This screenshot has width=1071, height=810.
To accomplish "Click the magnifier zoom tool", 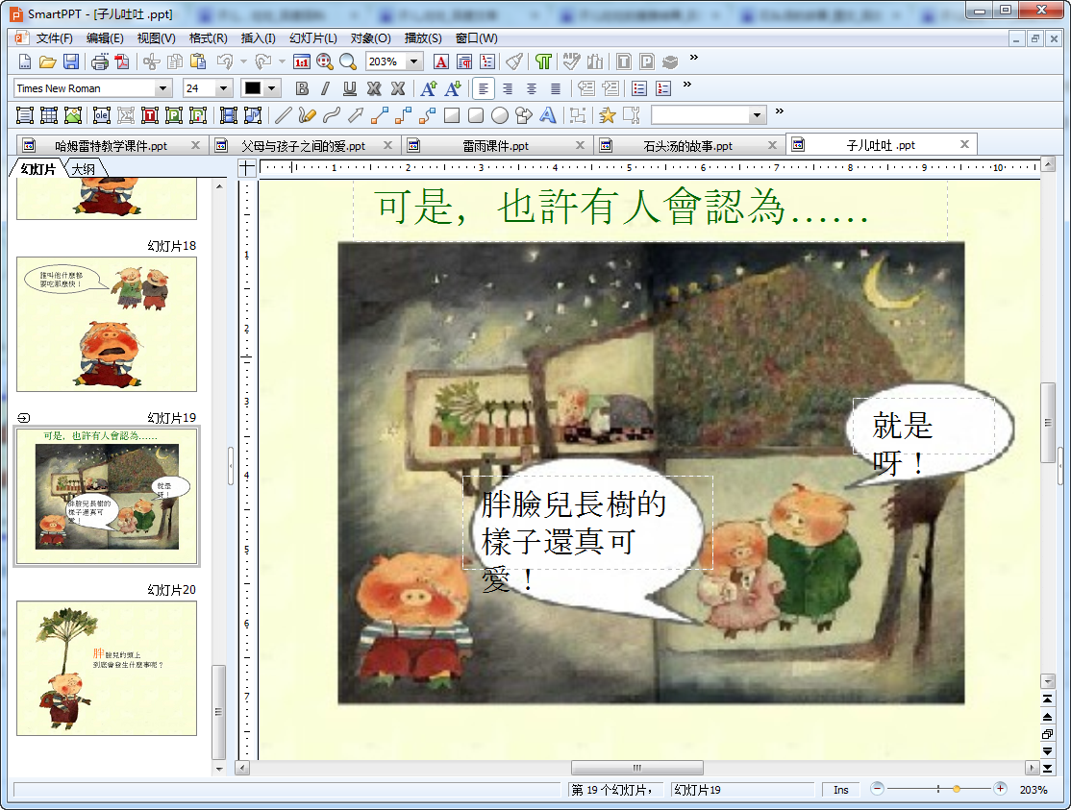I will click(348, 62).
